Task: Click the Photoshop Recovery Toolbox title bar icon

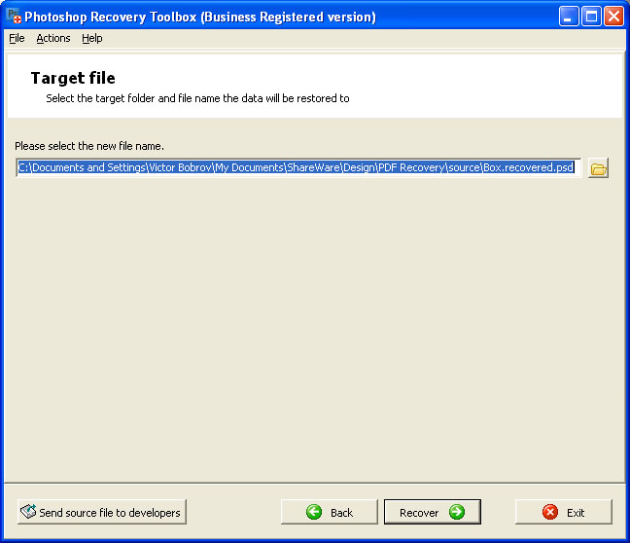Action: point(14,17)
